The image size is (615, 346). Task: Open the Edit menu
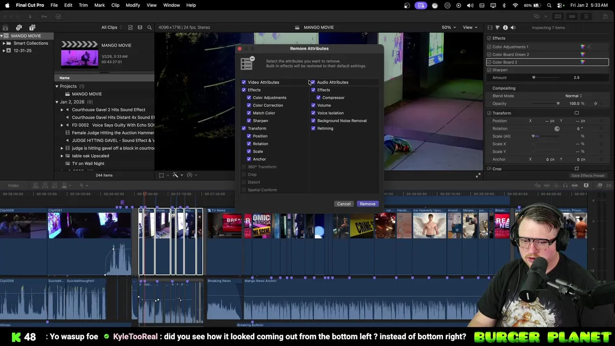point(68,5)
